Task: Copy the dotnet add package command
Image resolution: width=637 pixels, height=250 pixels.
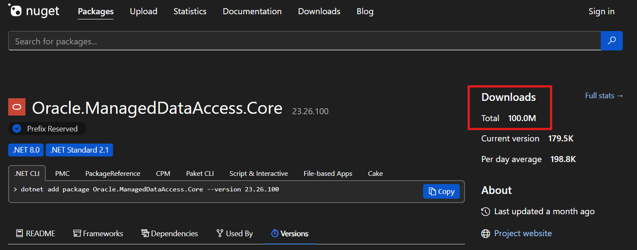Action: tap(441, 192)
